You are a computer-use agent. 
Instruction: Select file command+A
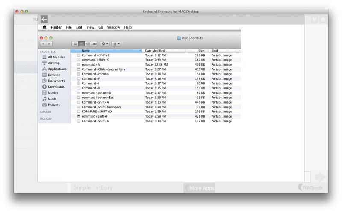156,65
